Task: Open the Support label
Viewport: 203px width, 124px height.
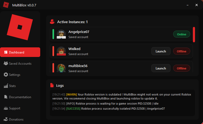Action: click(15, 108)
